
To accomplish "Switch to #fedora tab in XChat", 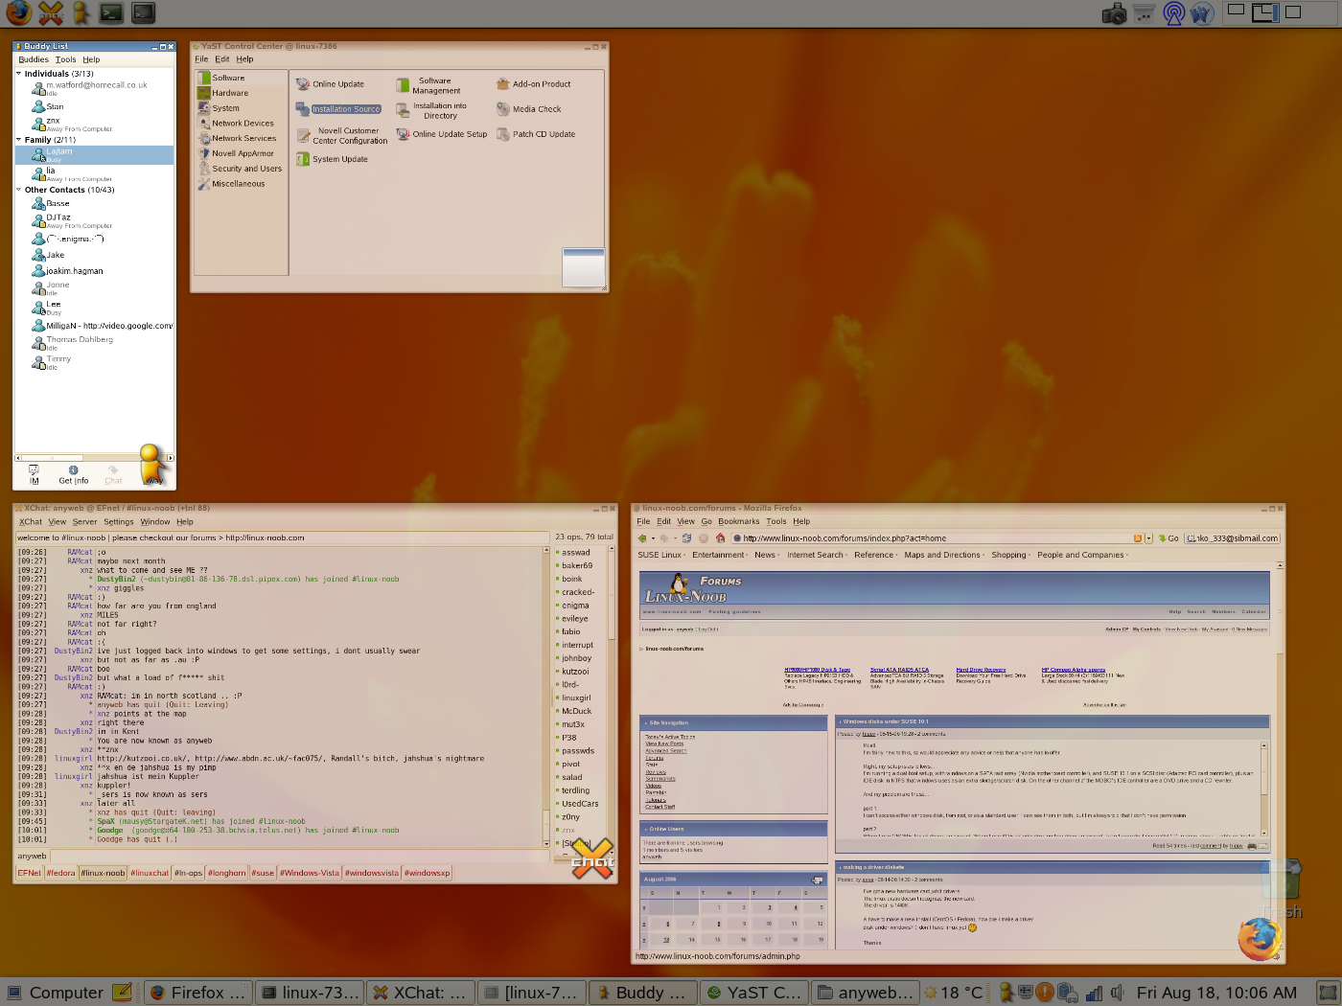I will [x=60, y=873].
